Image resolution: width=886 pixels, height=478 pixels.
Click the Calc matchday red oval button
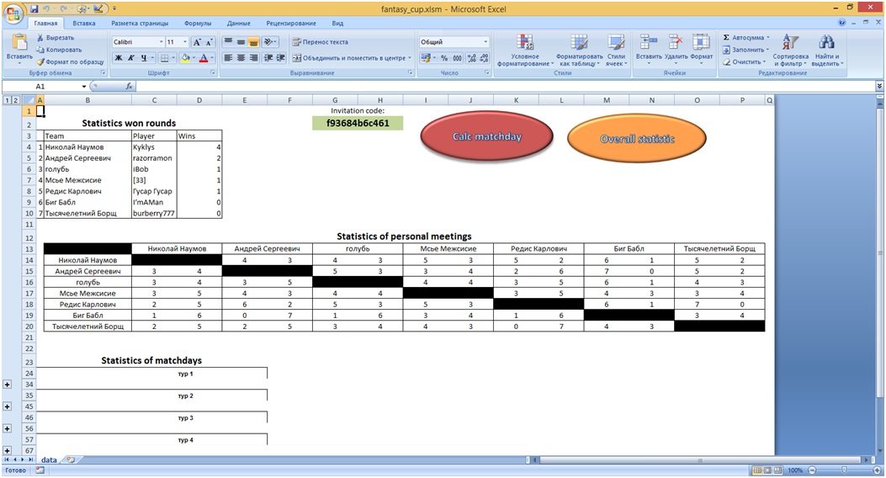[486, 136]
